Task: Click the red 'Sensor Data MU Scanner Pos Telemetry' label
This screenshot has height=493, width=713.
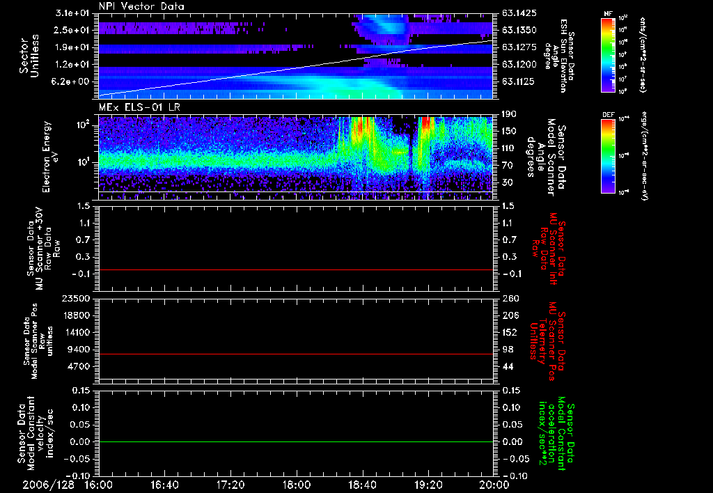Action: pyautogui.click(x=548, y=342)
